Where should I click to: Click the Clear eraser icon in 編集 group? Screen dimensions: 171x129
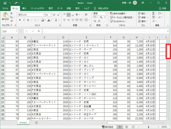[x=154, y=21]
